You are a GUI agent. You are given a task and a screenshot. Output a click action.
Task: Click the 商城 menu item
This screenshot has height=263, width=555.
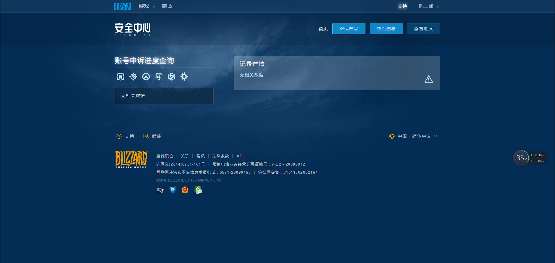click(167, 6)
